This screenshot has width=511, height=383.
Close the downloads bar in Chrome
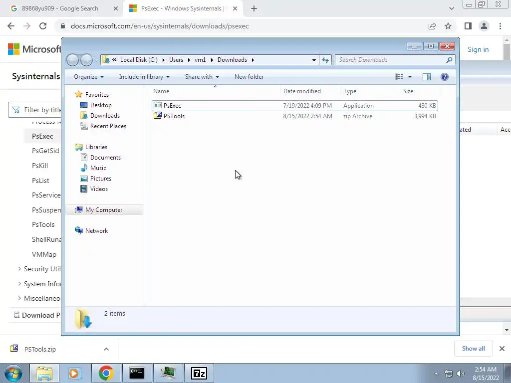click(x=502, y=349)
